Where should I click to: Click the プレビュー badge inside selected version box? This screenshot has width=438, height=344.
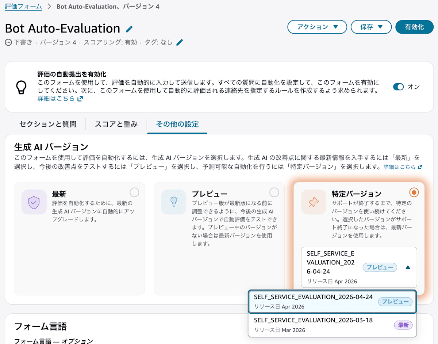[380, 267]
